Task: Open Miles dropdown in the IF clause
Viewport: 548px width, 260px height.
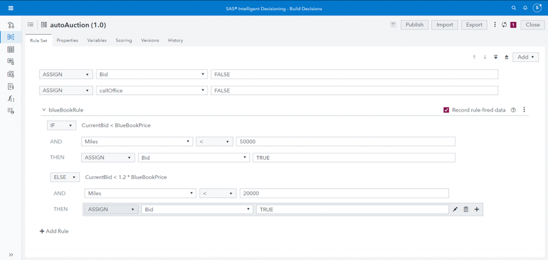Action: click(x=137, y=142)
